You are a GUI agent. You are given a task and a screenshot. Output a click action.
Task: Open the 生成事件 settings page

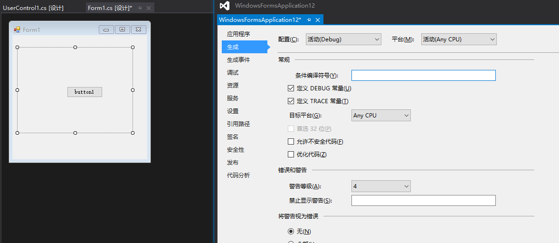tap(238, 60)
